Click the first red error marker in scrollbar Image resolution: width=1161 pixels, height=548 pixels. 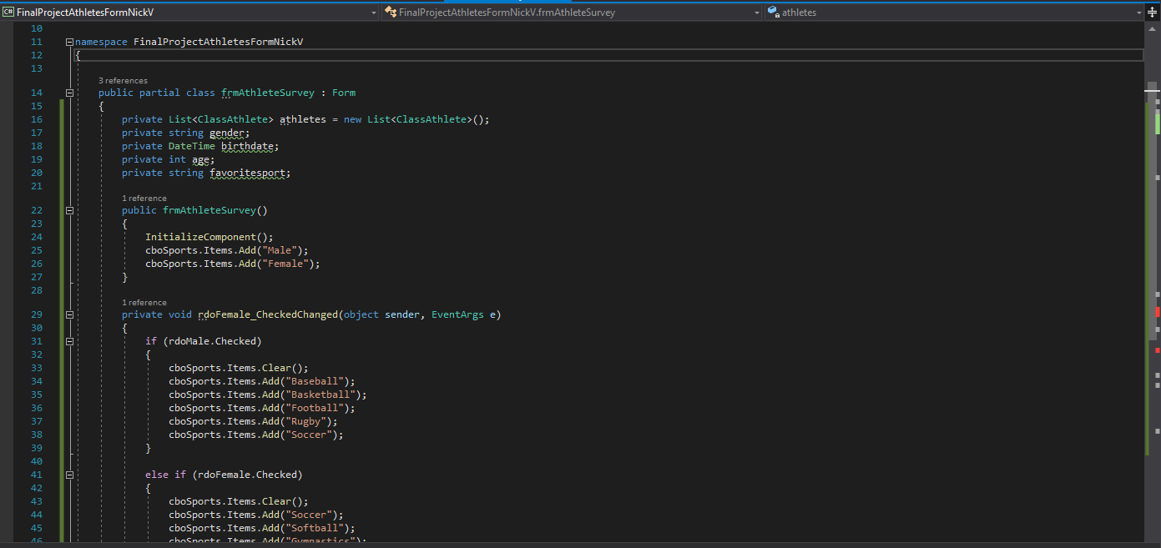click(x=1158, y=312)
